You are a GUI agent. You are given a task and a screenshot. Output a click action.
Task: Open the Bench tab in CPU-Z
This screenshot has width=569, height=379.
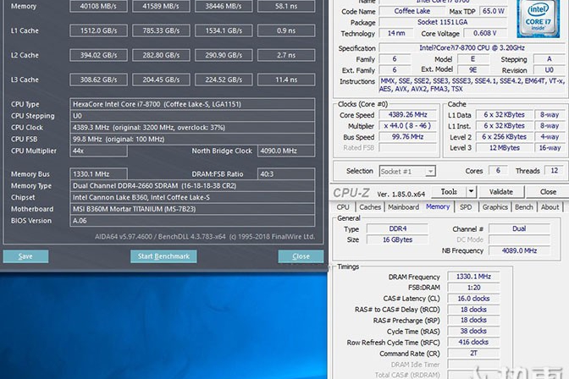pyautogui.click(x=524, y=207)
